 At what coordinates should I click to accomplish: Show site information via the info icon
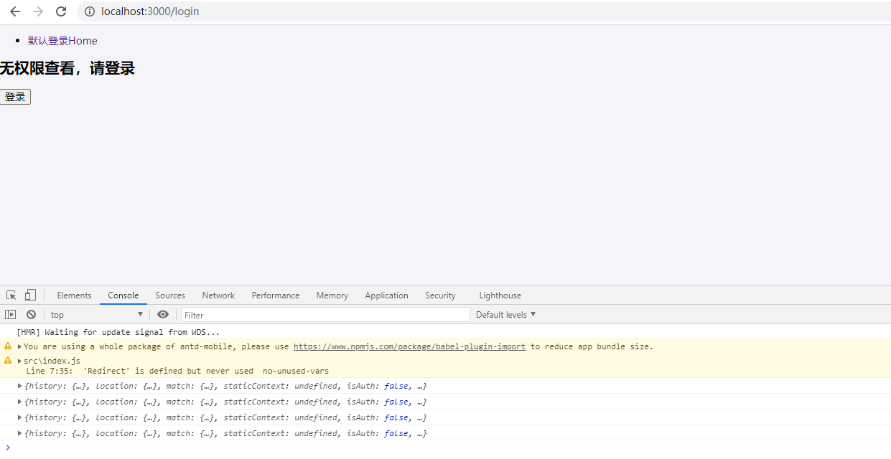[x=90, y=11]
